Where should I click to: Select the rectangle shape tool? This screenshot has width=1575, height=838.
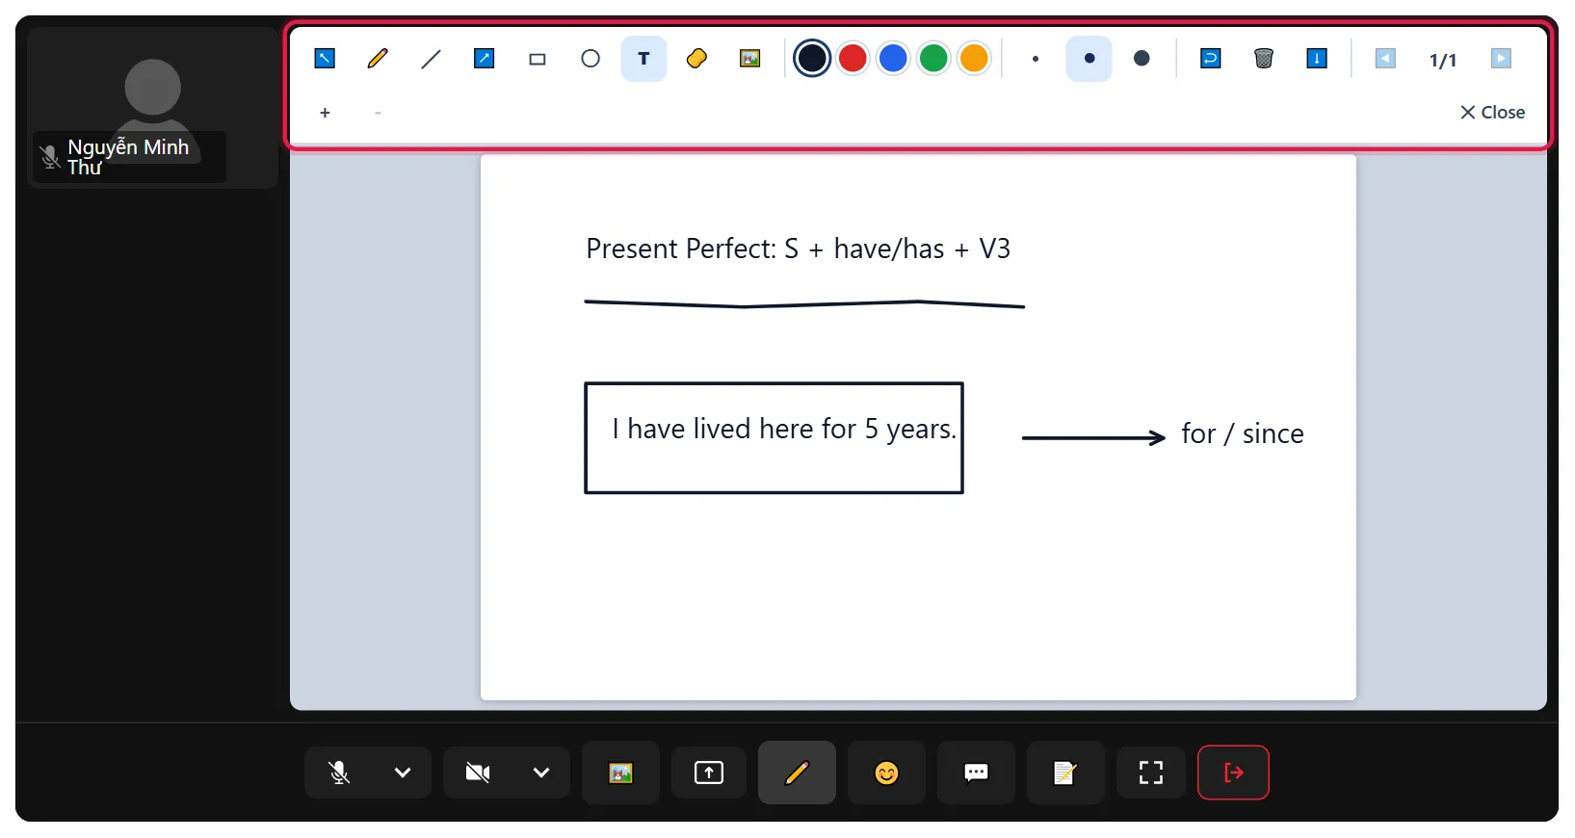click(538, 59)
